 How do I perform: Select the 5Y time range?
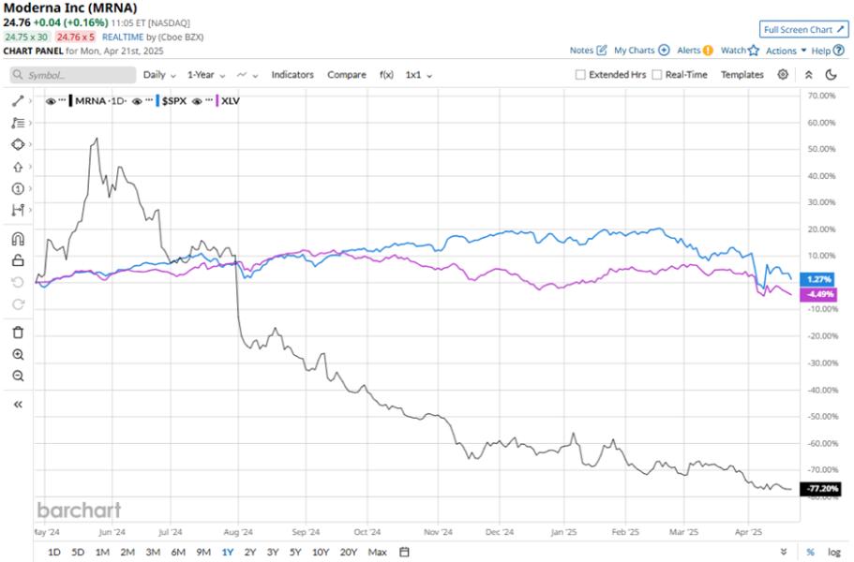[295, 553]
